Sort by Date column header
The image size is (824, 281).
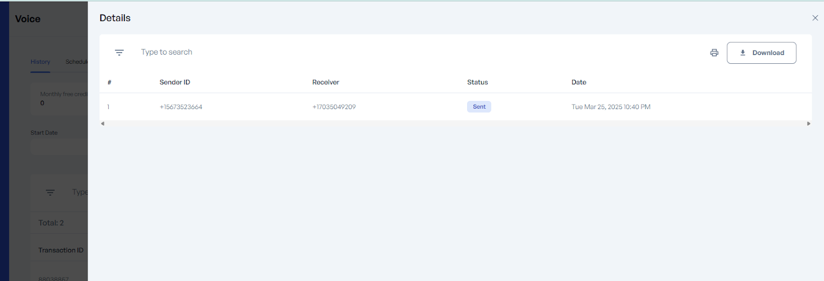579,82
